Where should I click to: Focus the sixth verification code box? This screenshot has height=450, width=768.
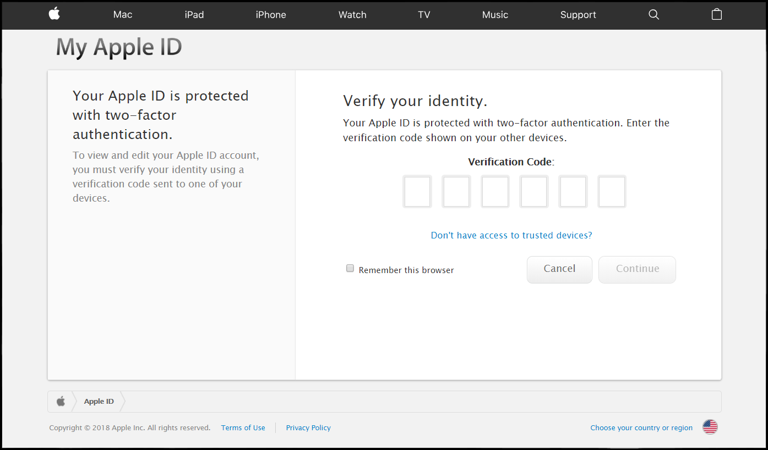tap(612, 192)
